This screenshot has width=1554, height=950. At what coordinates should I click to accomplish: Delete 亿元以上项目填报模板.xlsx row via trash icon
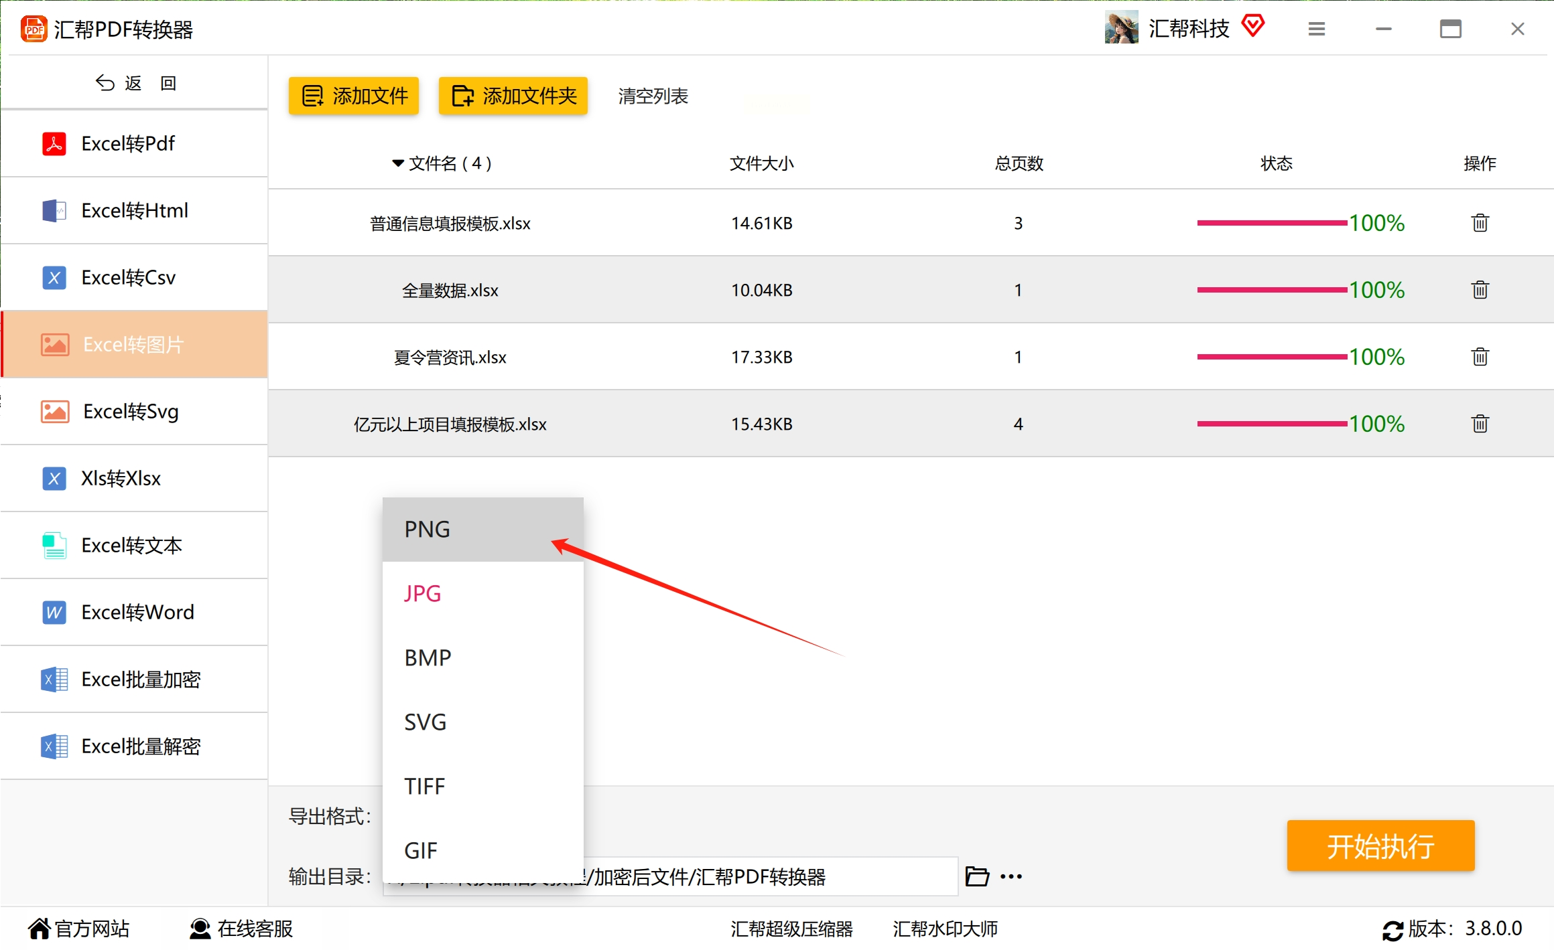coord(1480,424)
